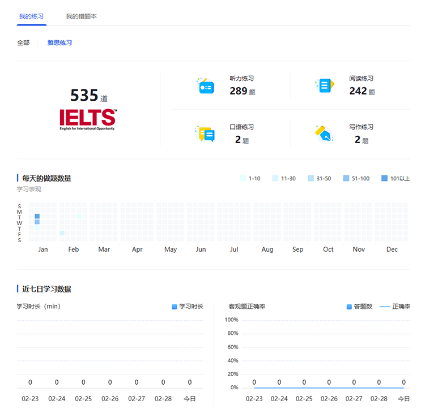Click the 535 total questions count
Viewport: 425px width, 413px height.
84,95
